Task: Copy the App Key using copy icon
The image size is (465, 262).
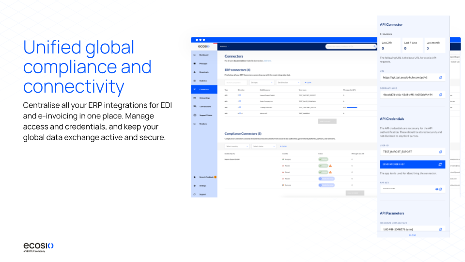Action: [x=441, y=189]
